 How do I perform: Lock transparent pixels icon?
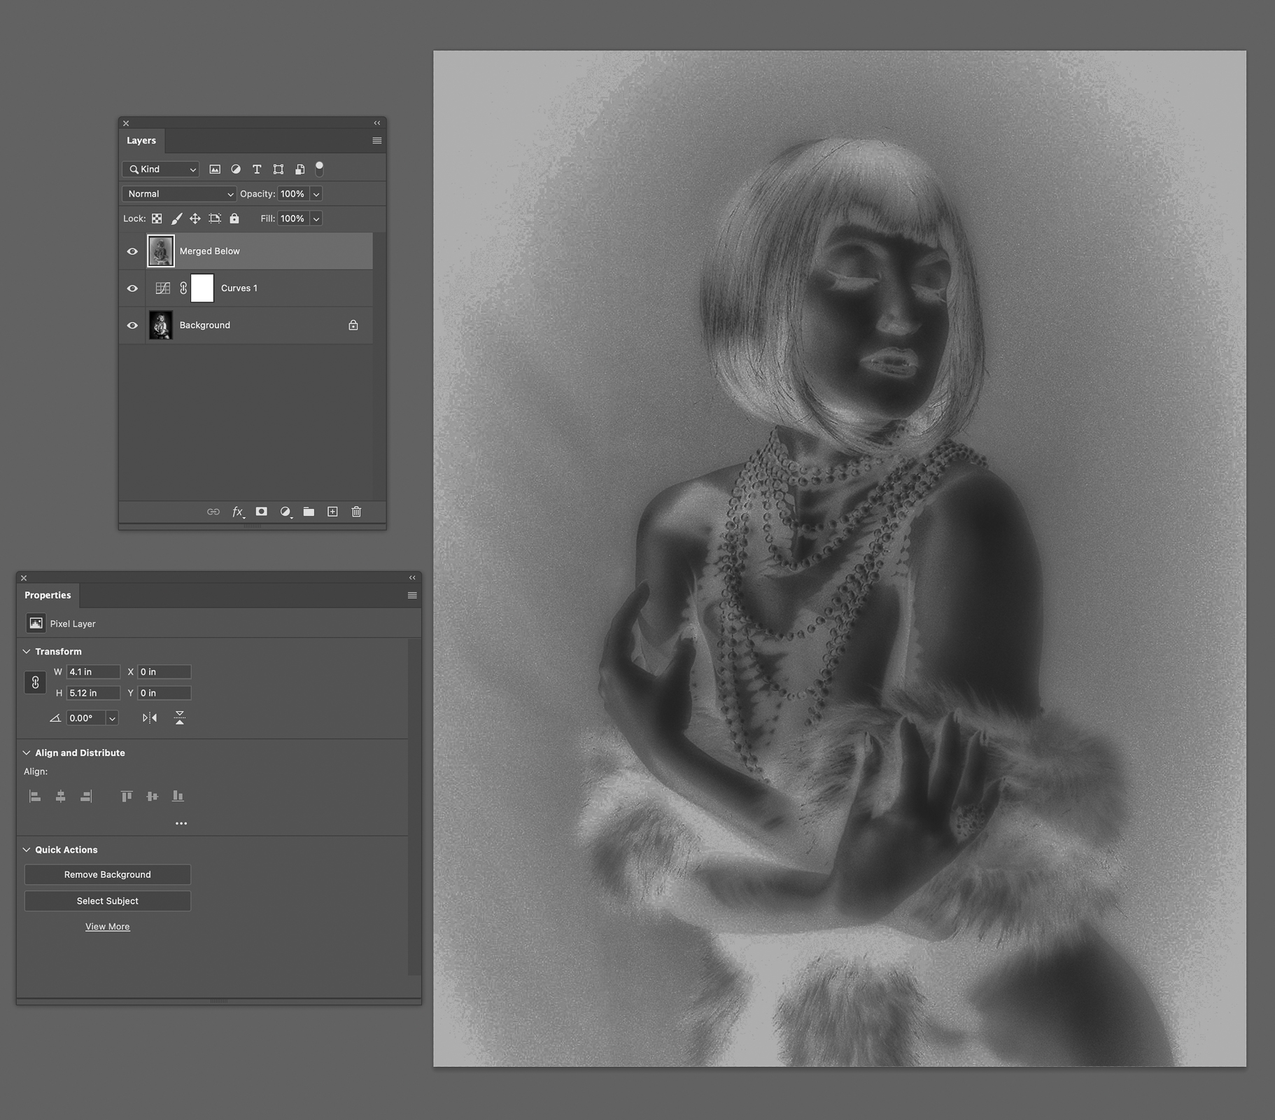pyautogui.click(x=157, y=218)
